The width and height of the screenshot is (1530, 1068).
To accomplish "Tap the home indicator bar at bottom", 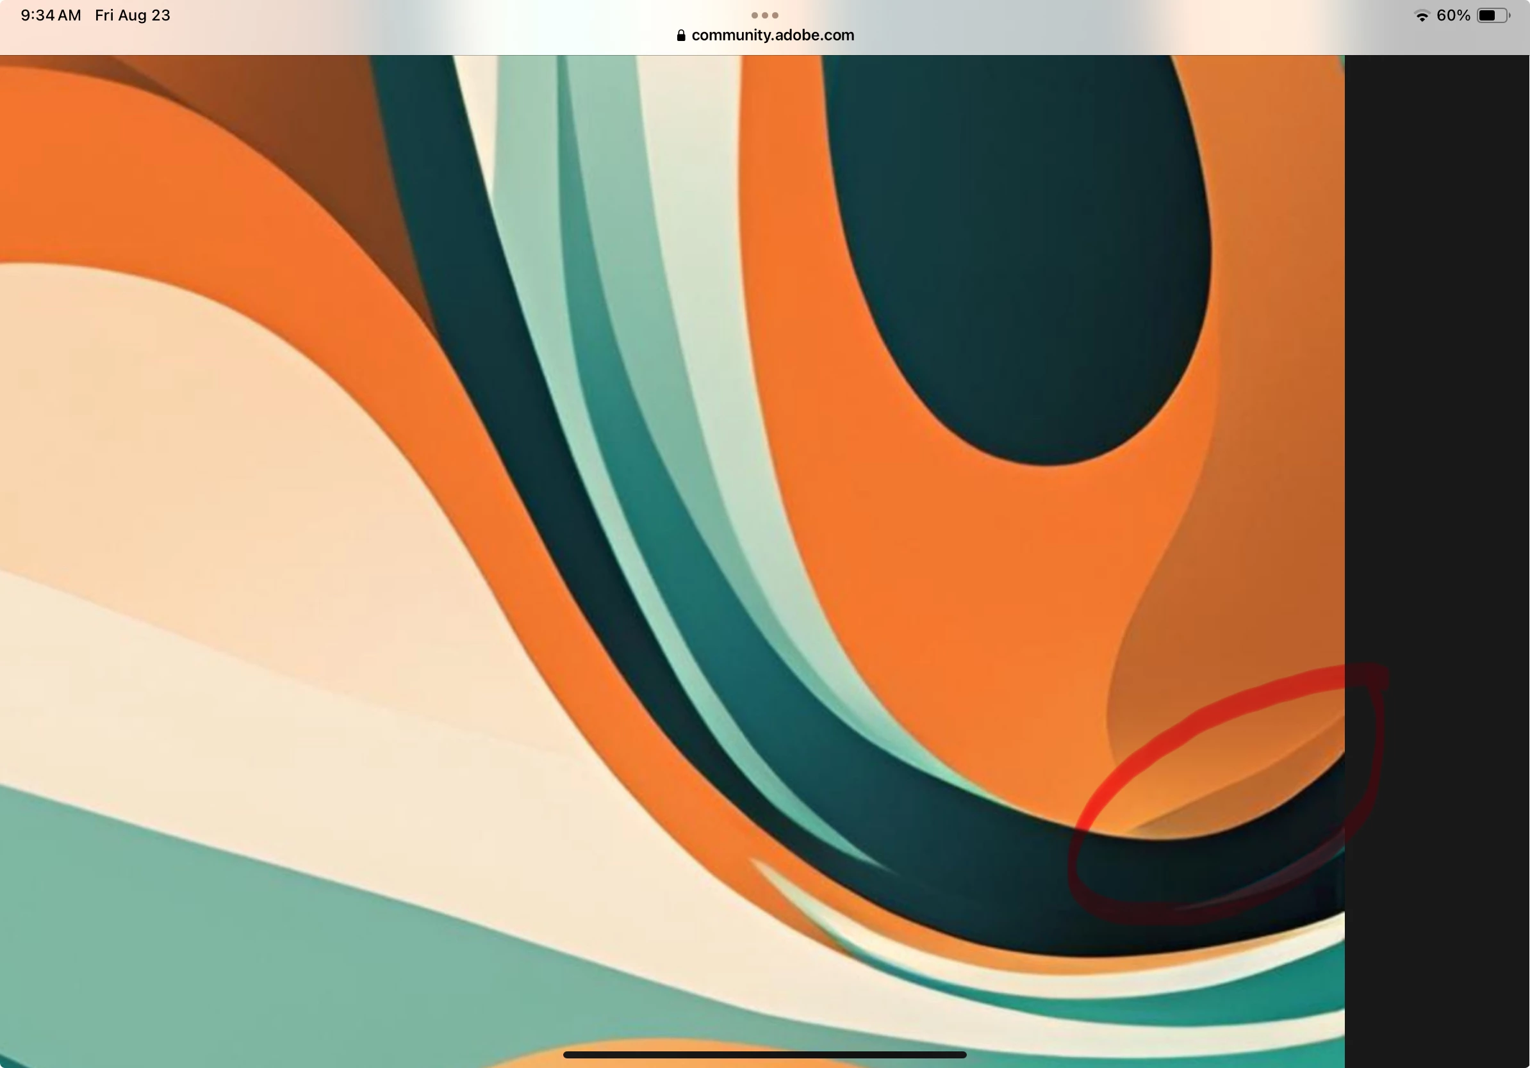I will [x=764, y=1055].
